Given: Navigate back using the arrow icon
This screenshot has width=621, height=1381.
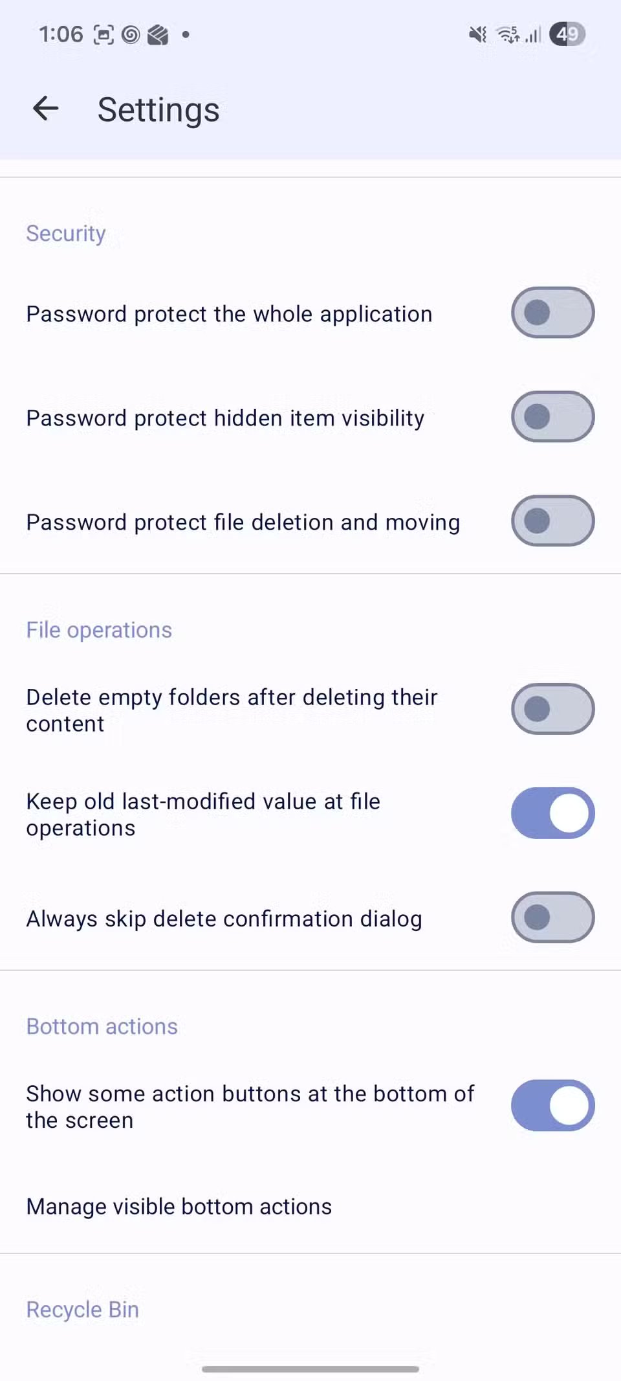Looking at the screenshot, I should (x=45, y=109).
